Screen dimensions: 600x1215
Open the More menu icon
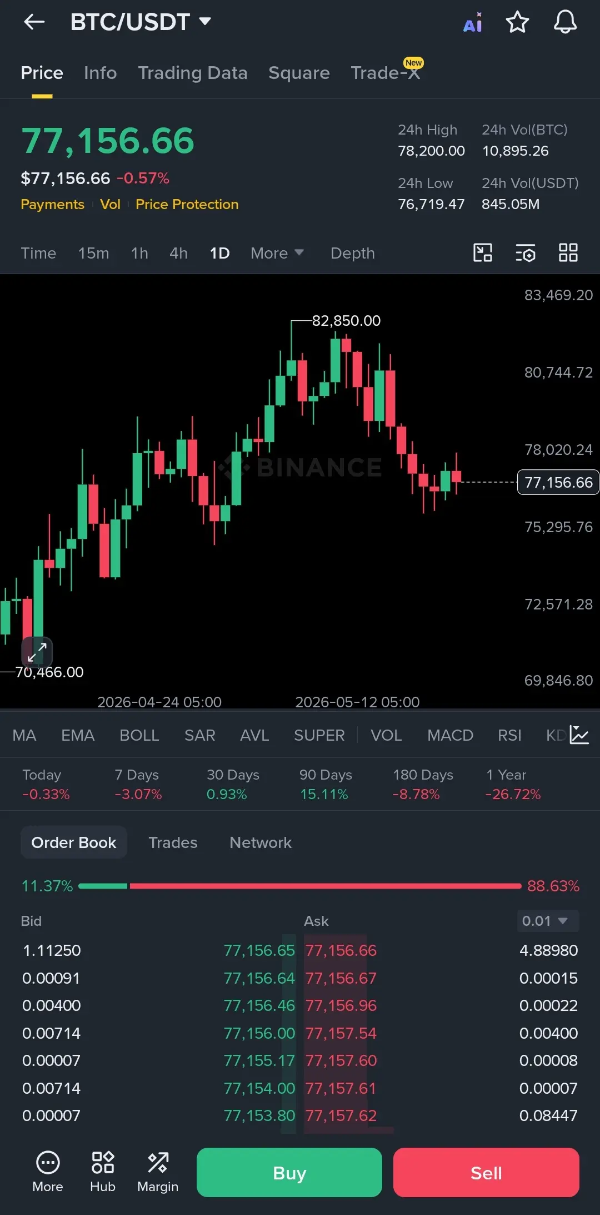48,1172
